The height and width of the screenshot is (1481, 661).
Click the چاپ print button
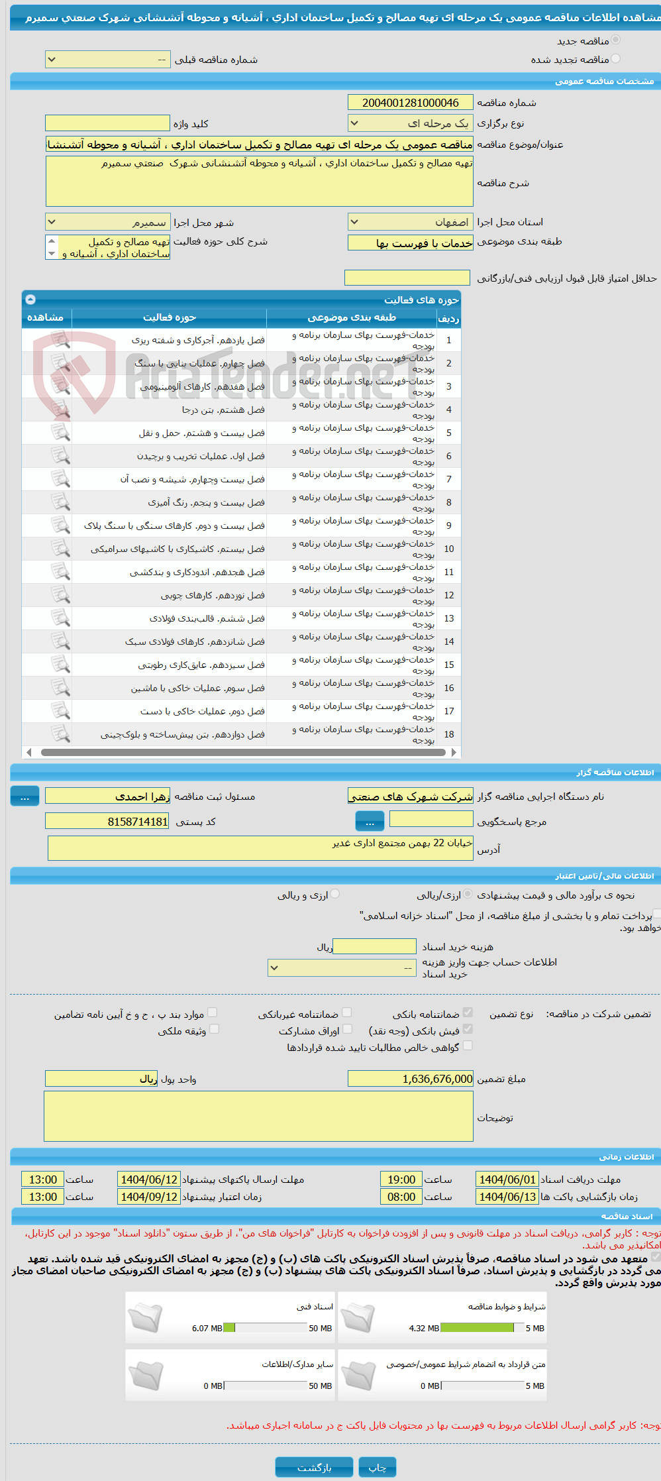tap(378, 1468)
